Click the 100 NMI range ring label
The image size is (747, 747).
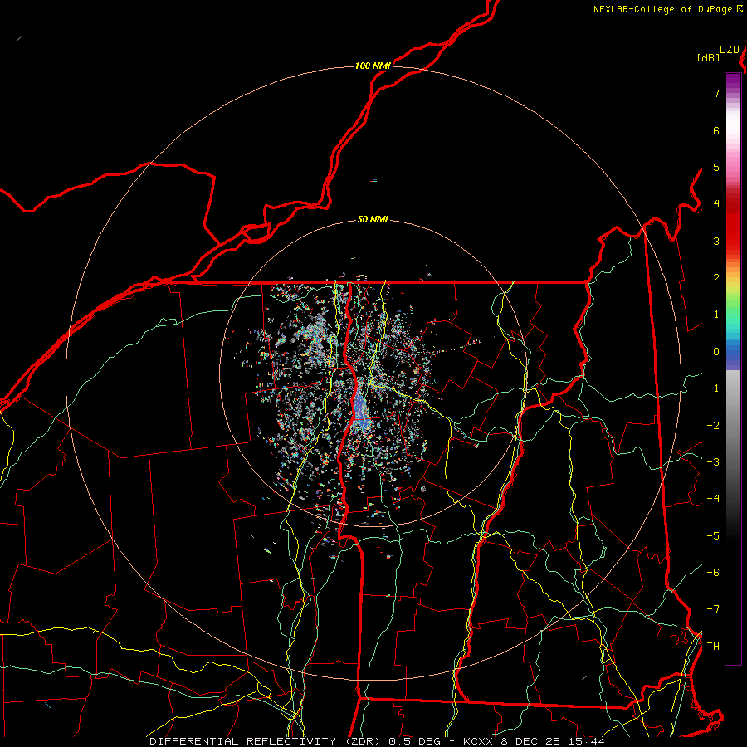[373, 66]
